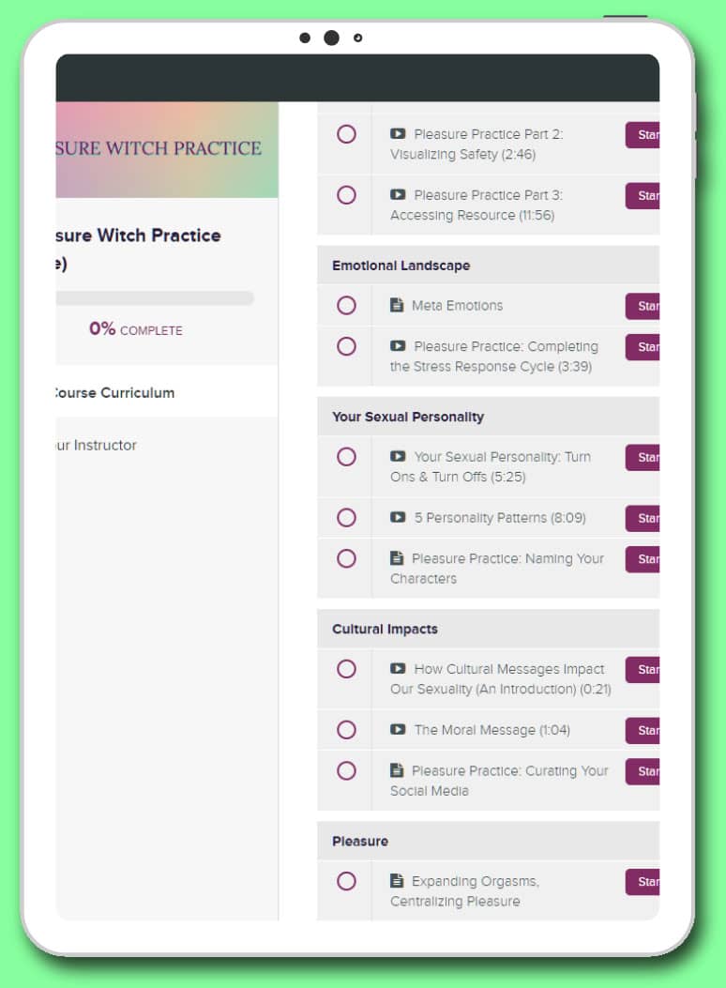Click video icon for Accessing Resource lesson
726x988 pixels.
coord(398,195)
